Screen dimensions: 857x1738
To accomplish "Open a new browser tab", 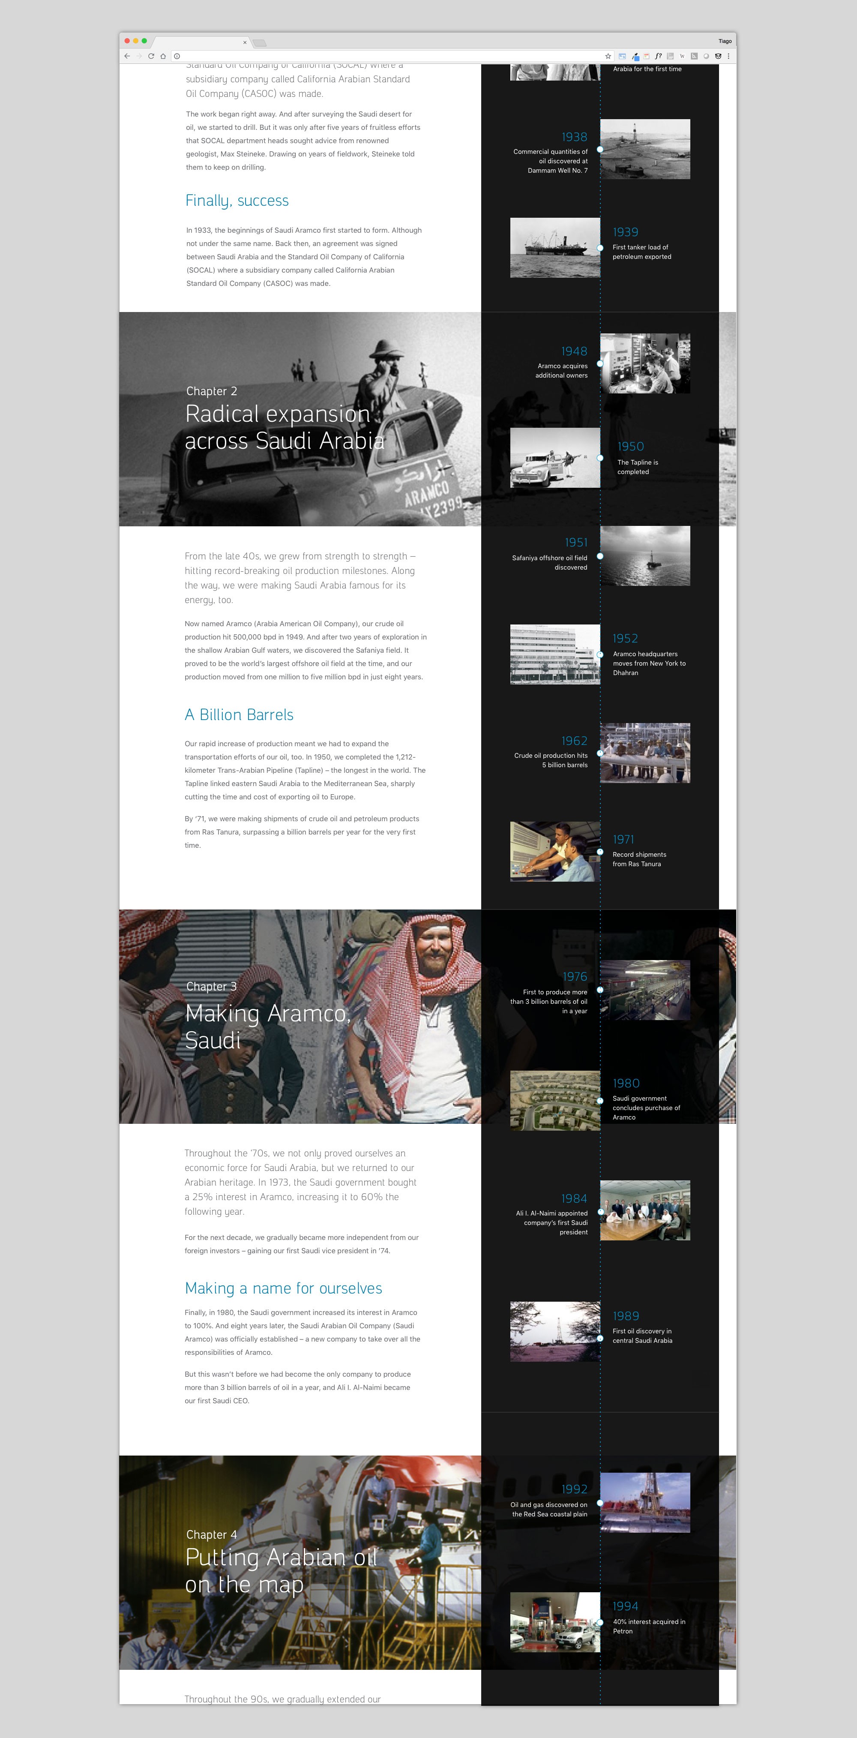I will [260, 42].
